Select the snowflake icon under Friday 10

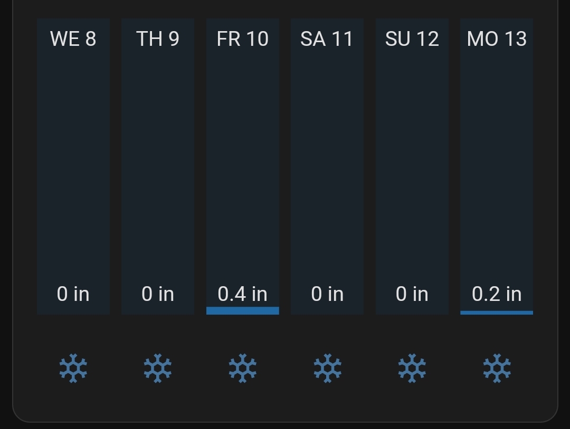pos(243,368)
